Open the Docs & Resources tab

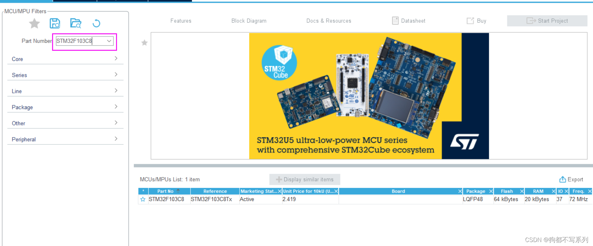(x=329, y=21)
